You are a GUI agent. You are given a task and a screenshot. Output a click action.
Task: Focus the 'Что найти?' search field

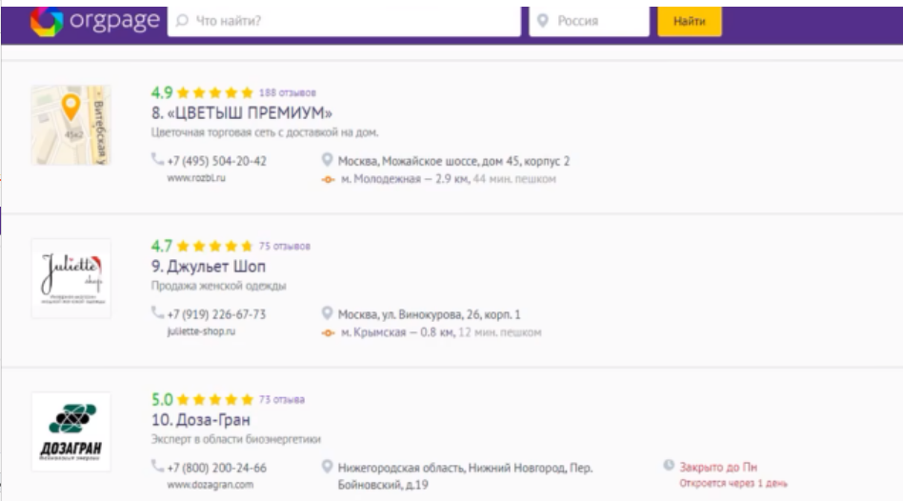(345, 21)
